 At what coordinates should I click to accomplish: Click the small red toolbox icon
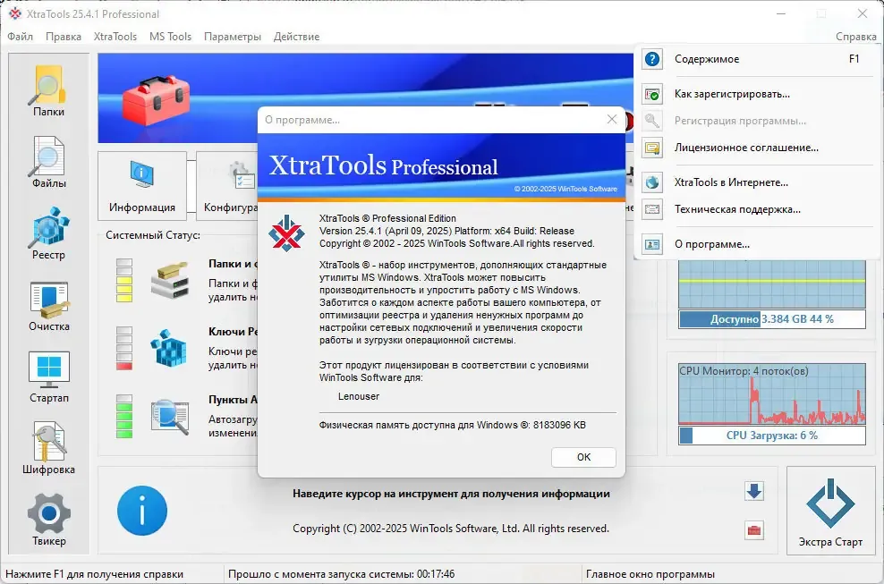[753, 530]
